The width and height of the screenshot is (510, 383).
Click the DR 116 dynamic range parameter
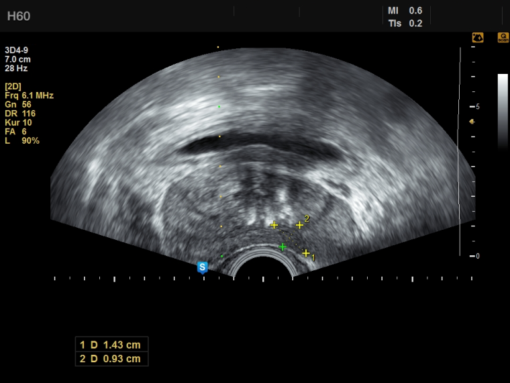tap(20, 114)
